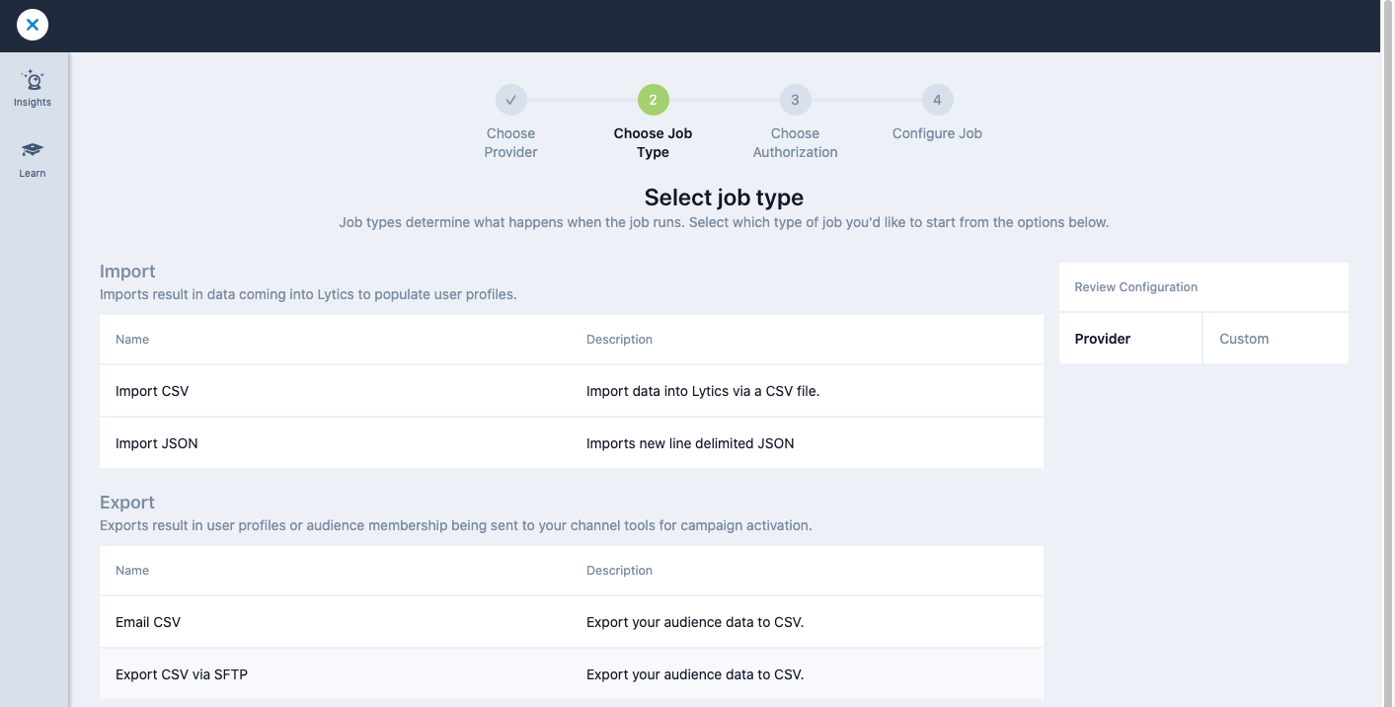Open the Learn section in the sidebar
The image size is (1395, 707).
click(32, 160)
